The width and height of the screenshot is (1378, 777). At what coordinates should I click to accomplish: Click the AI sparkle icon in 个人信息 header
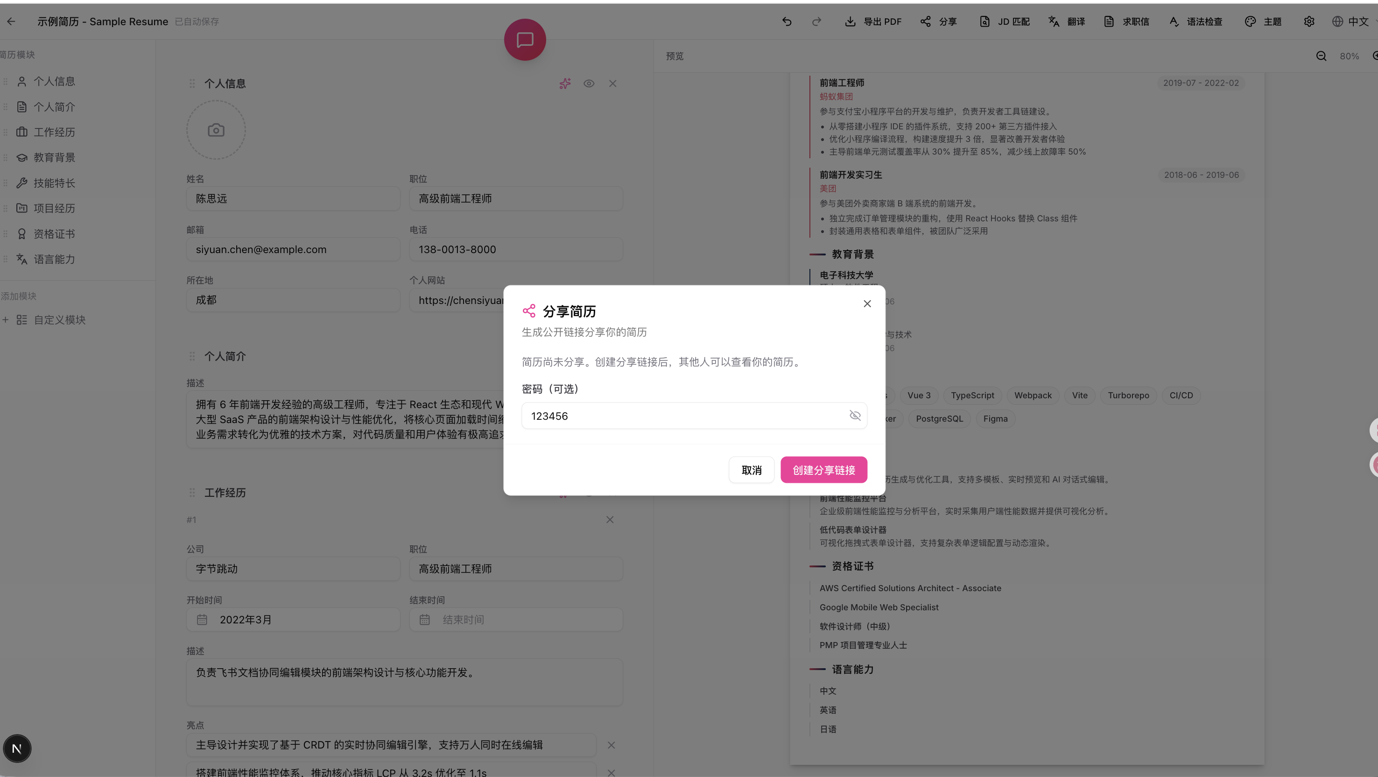(565, 84)
